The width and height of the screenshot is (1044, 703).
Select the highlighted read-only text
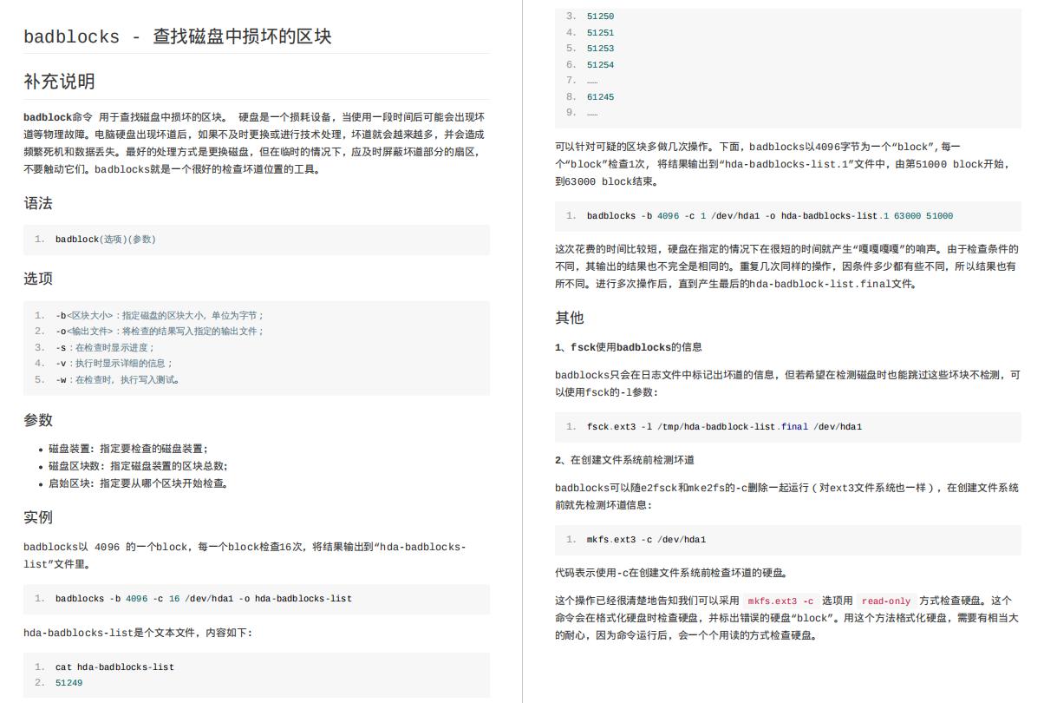coord(885,601)
